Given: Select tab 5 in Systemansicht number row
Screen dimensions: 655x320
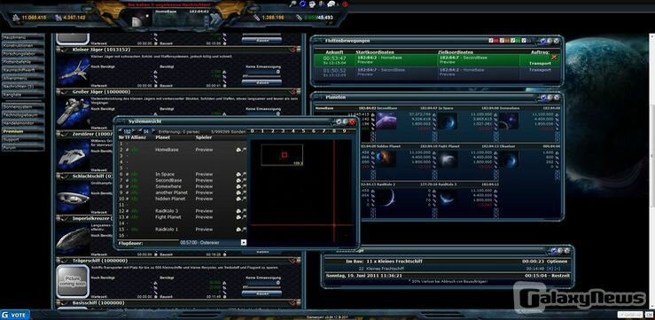Looking at the screenshot, I should click(x=303, y=131).
